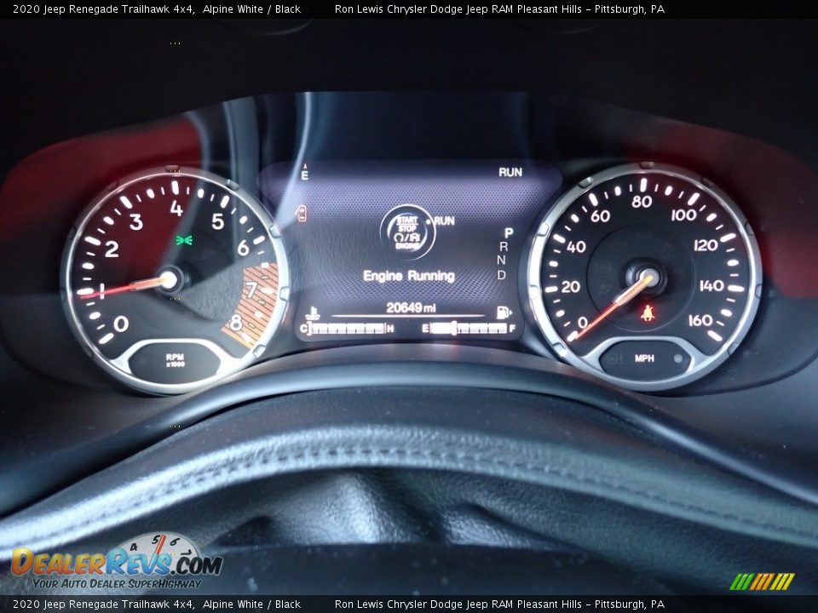Click the RUN status in the display's upper corner
The height and width of the screenshot is (613, 818).
(510, 172)
